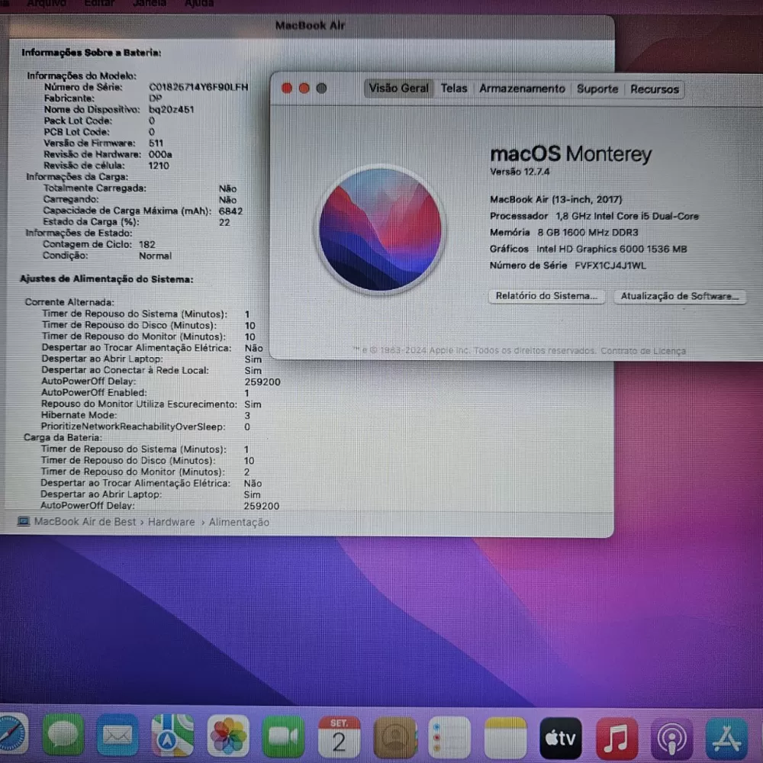Screen dimensions: 763x763
Task: Launch the App Store from the Dock
Action: [726, 739]
